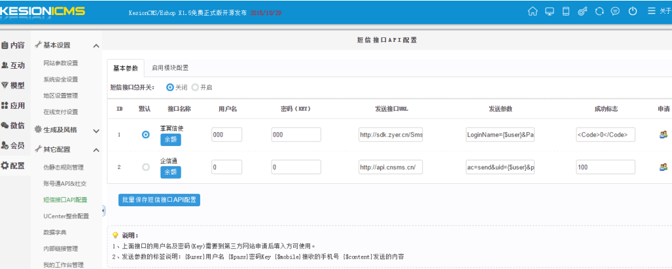This screenshot has width=672, height=269.
Task: Click the mobile phone icon in header
Action: (566, 11)
